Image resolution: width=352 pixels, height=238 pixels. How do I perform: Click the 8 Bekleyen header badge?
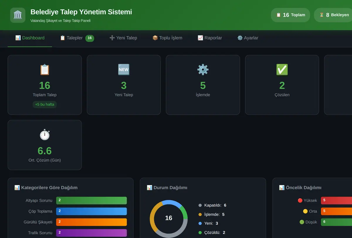(x=333, y=15)
